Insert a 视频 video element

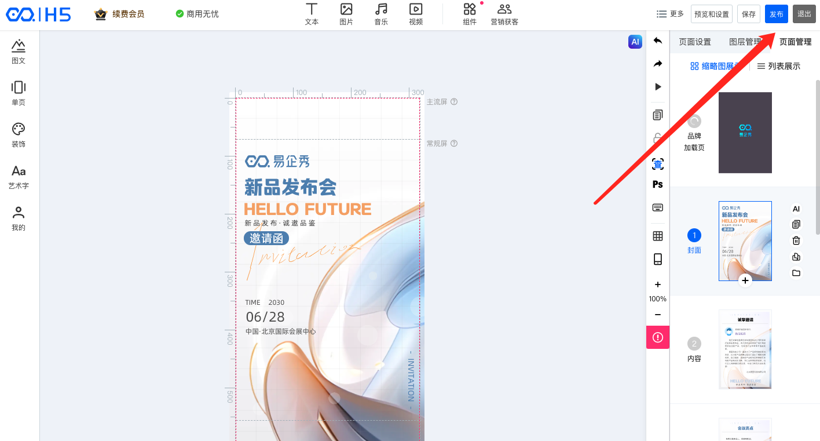[x=416, y=14]
